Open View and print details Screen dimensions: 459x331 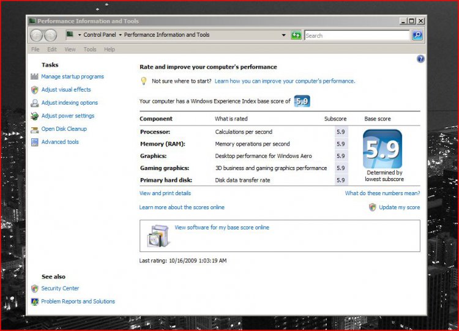point(165,193)
